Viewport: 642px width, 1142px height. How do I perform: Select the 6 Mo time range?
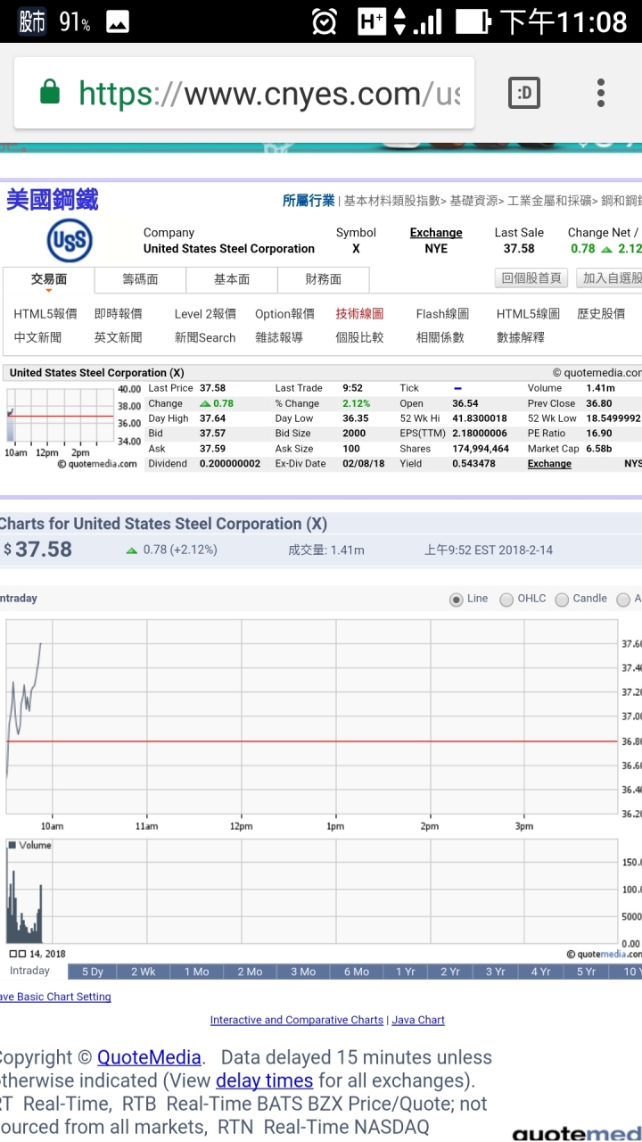tap(357, 972)
